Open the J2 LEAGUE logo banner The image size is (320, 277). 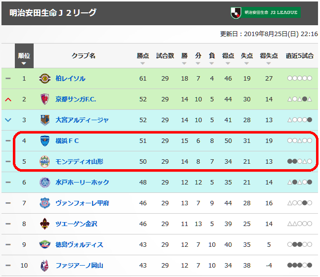coord(266,13)
